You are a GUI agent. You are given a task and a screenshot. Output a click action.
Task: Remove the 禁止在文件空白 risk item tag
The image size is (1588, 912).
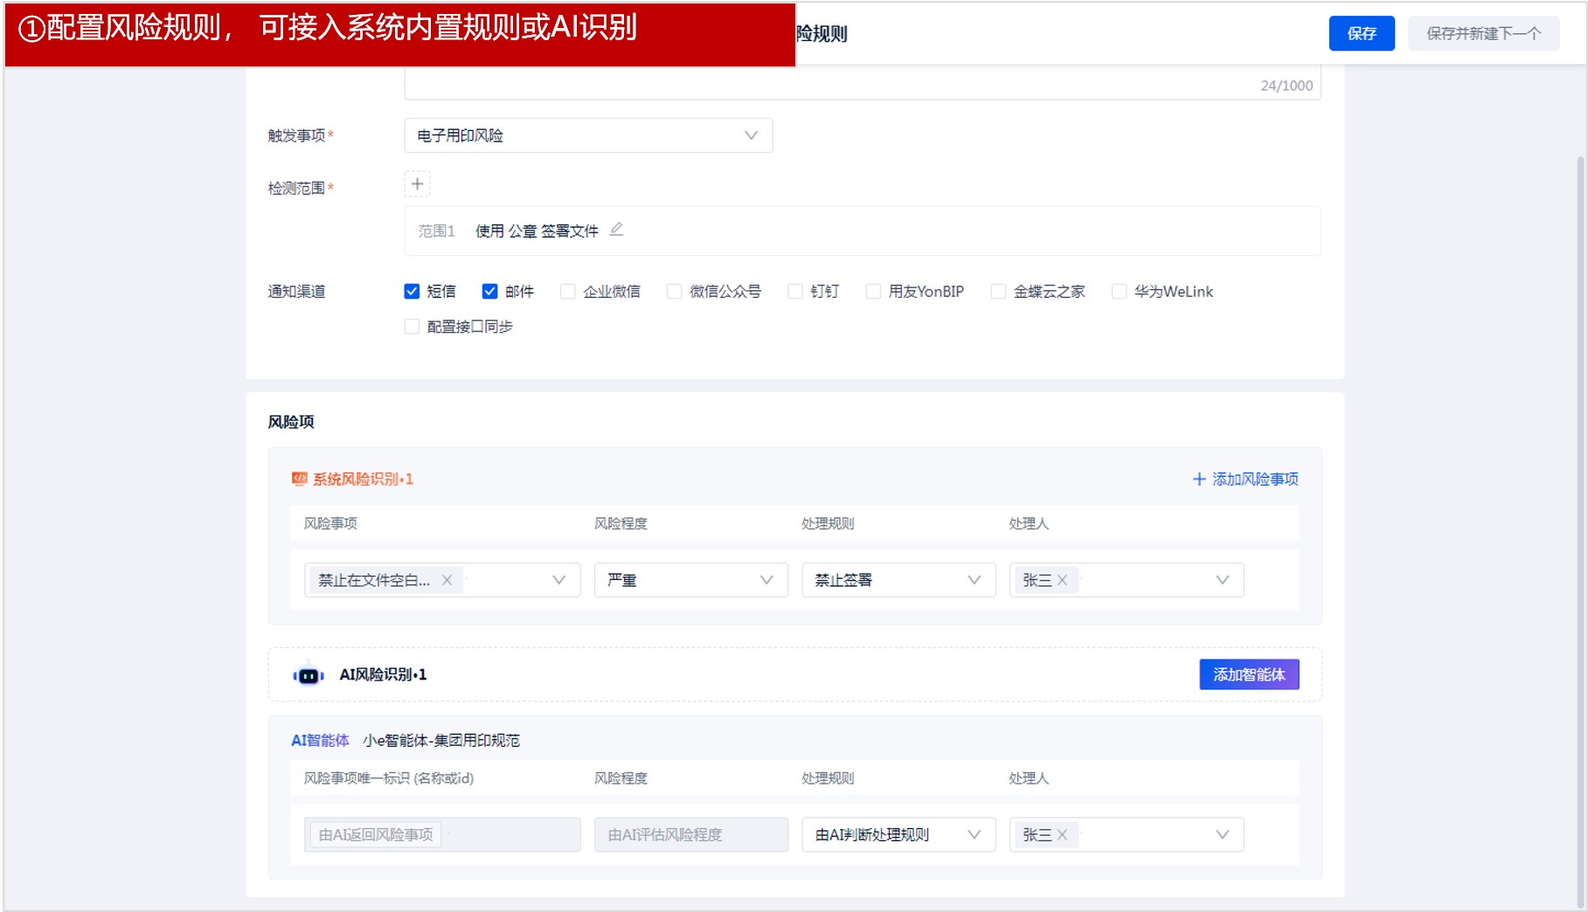coord(447,580)
